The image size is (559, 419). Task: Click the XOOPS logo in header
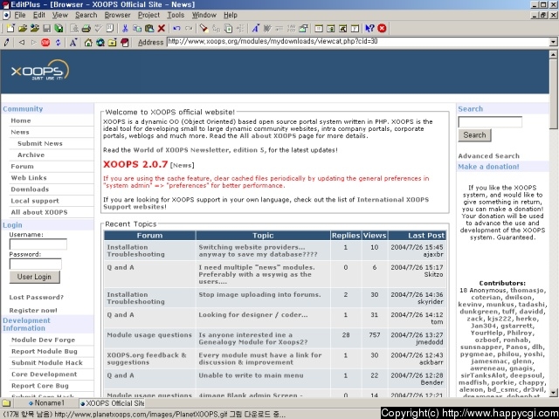tap(40, 70)
